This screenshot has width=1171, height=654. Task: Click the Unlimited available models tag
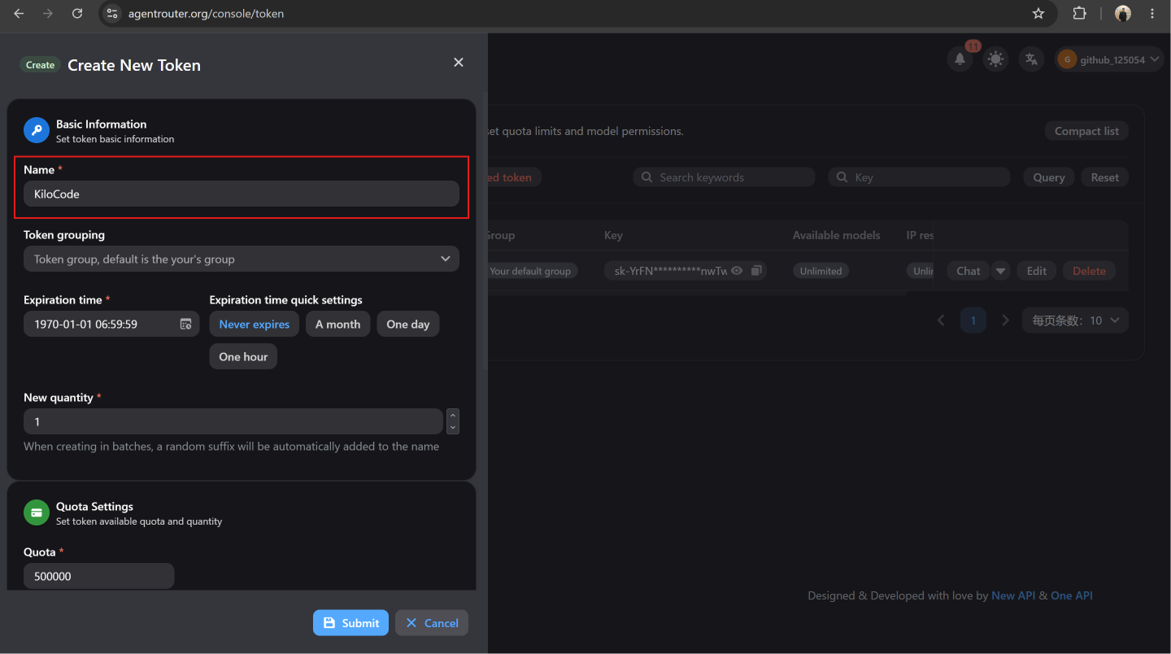coord(821,271)
